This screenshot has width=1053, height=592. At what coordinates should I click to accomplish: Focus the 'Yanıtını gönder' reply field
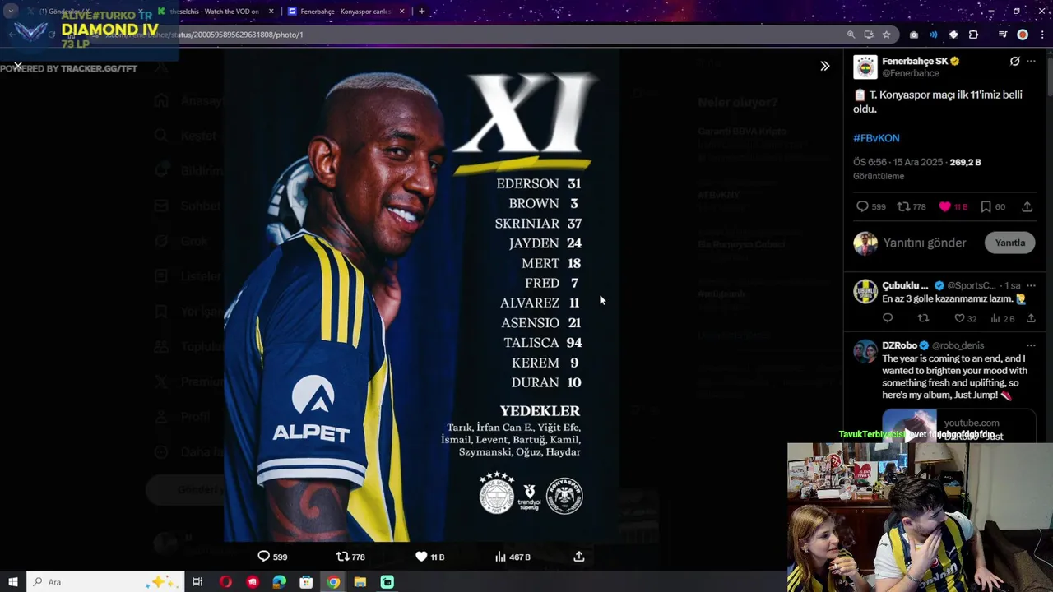point(925,243)
